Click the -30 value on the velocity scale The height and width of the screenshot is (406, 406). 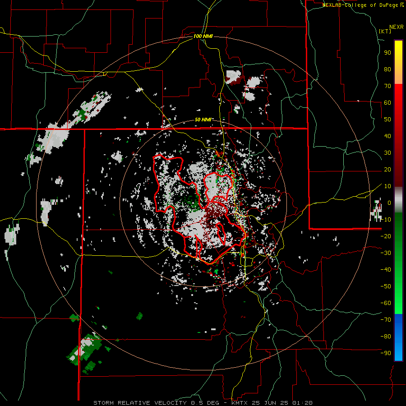click(x=386, y=253)
